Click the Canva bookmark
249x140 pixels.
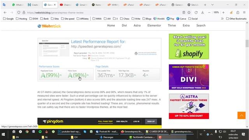[181, 19]
